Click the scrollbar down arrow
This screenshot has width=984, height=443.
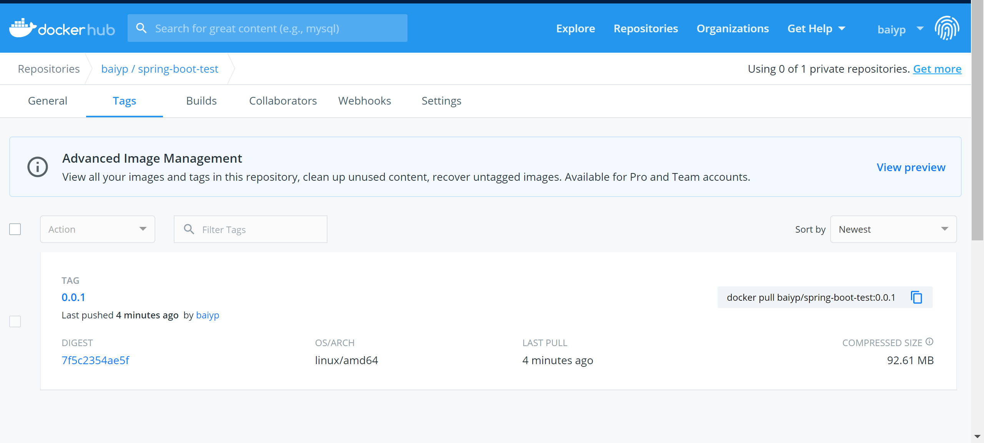pyautogui.click(x=977, y=436)
